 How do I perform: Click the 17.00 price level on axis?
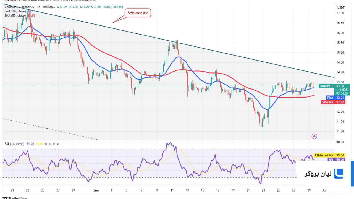pos(340,13)
